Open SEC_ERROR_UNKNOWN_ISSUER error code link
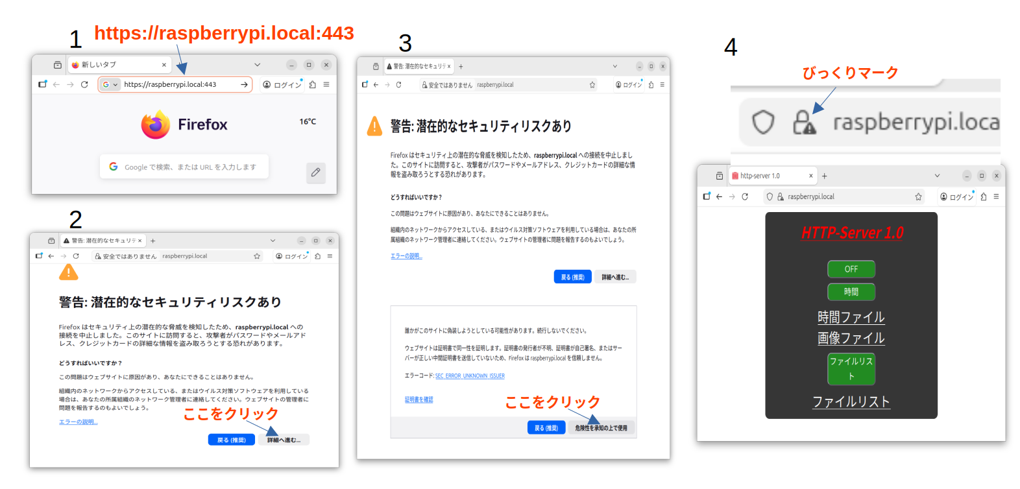Image resolution: width=1020 pixels, height=489 pixels. [470, 376]
